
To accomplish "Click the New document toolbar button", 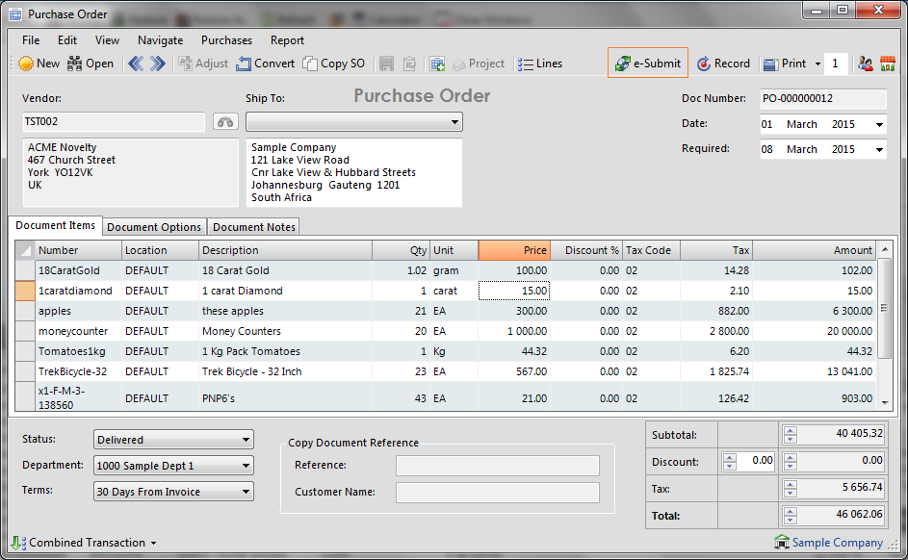I will (x=39, y=64).
